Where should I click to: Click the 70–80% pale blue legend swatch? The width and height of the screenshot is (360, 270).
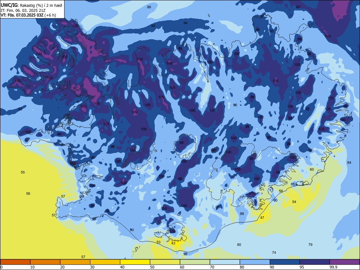pos(225,262)
